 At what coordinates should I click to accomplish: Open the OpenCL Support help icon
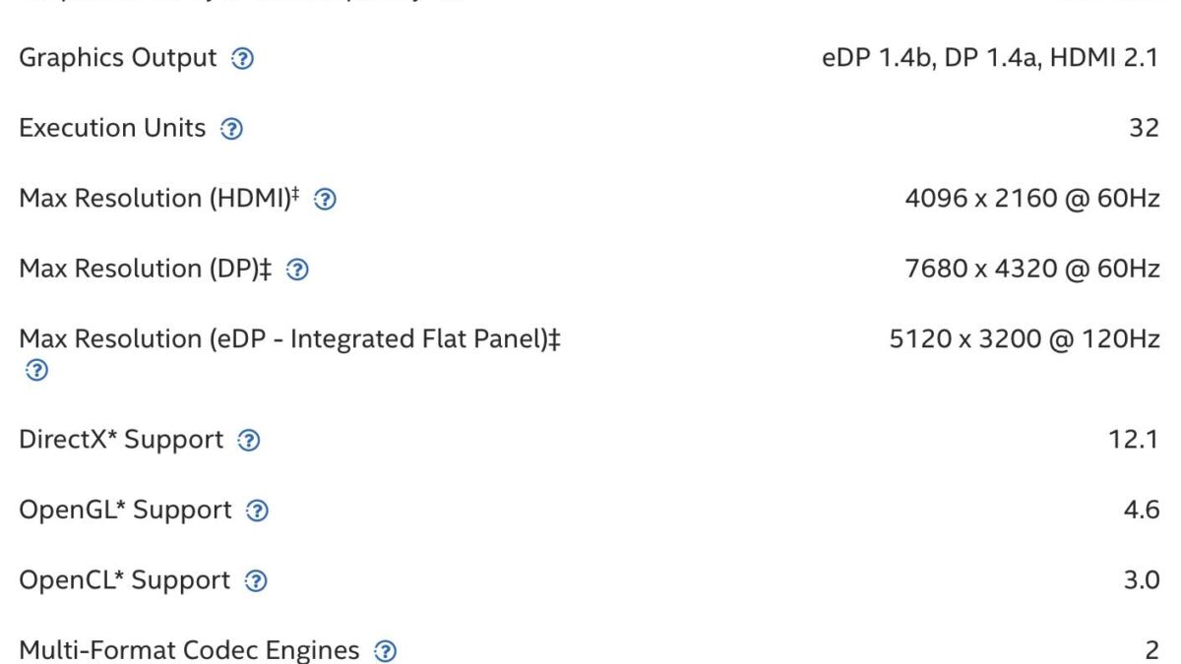[x=255, y=581]
